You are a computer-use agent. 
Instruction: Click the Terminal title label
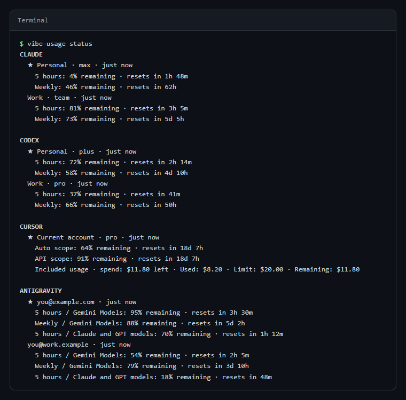coord(33,20)
